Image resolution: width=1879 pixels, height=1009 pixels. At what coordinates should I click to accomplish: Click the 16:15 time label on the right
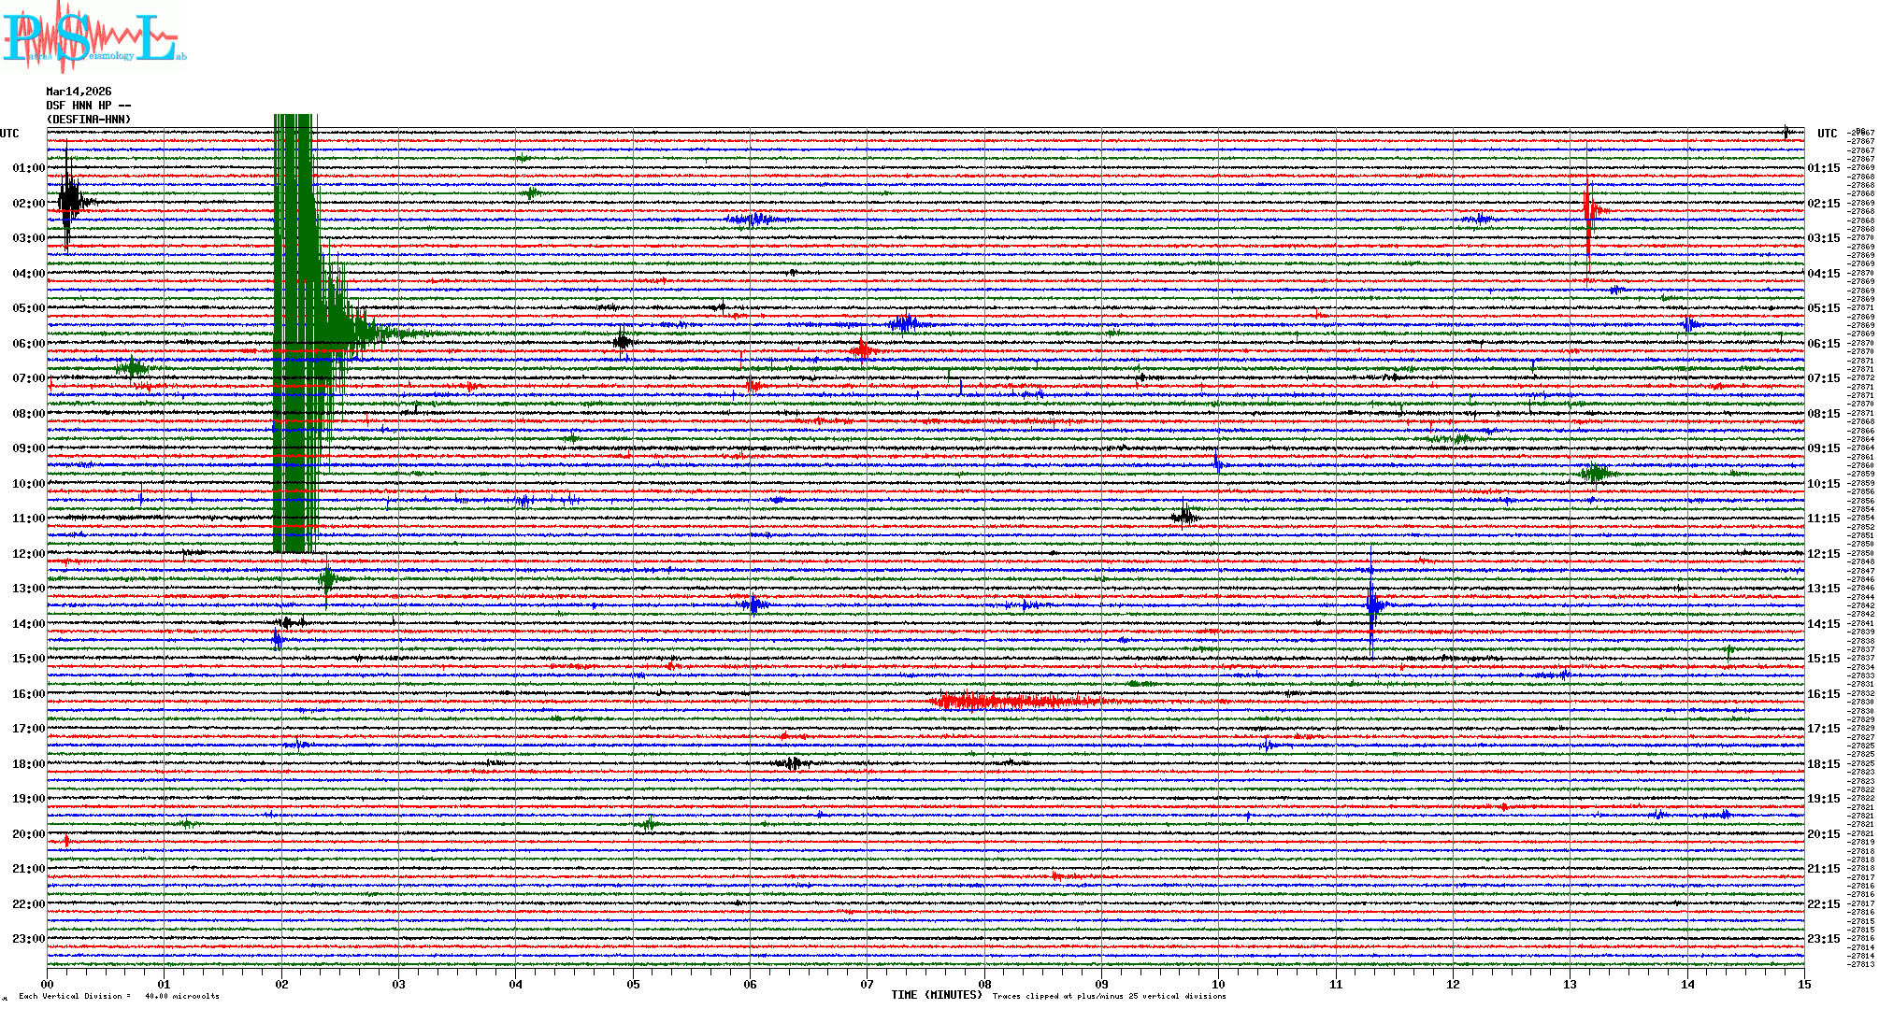click(x=1823, y=694)
